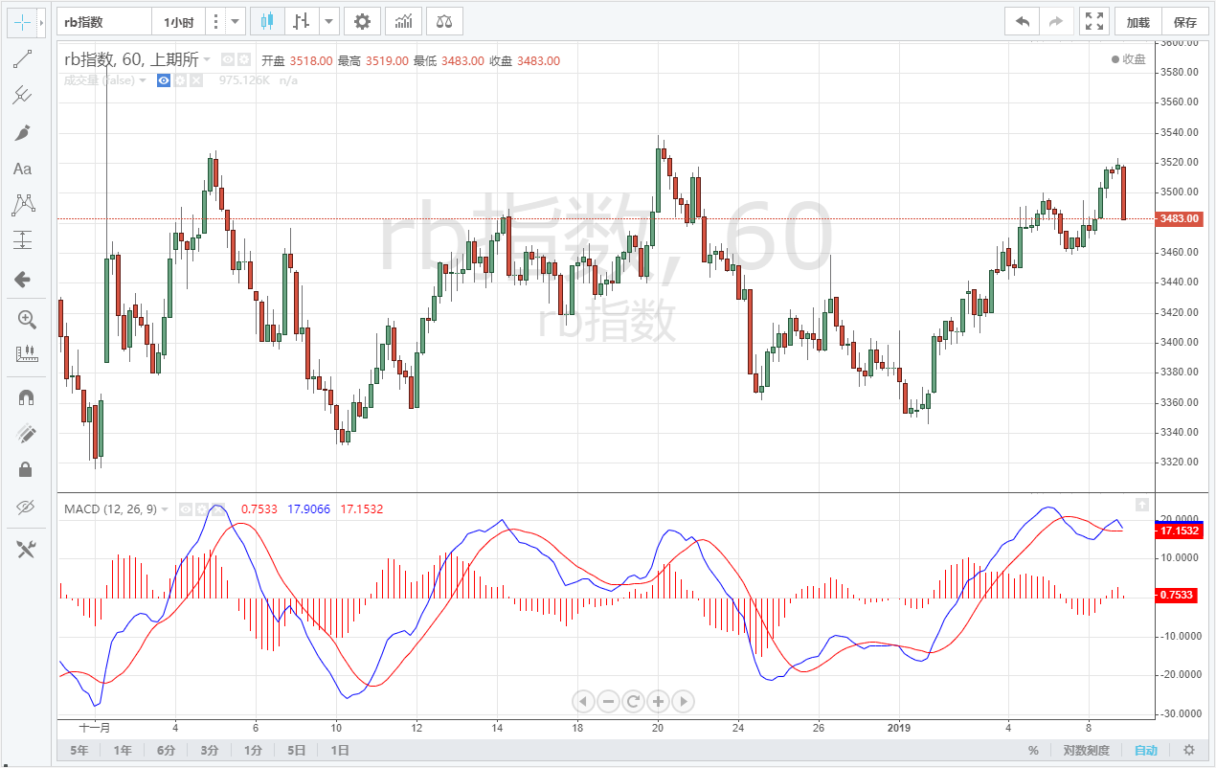The width and height of the screenshot is (1216, 768).
Task: Reset chart view circular arrow button
Action: 633,701
